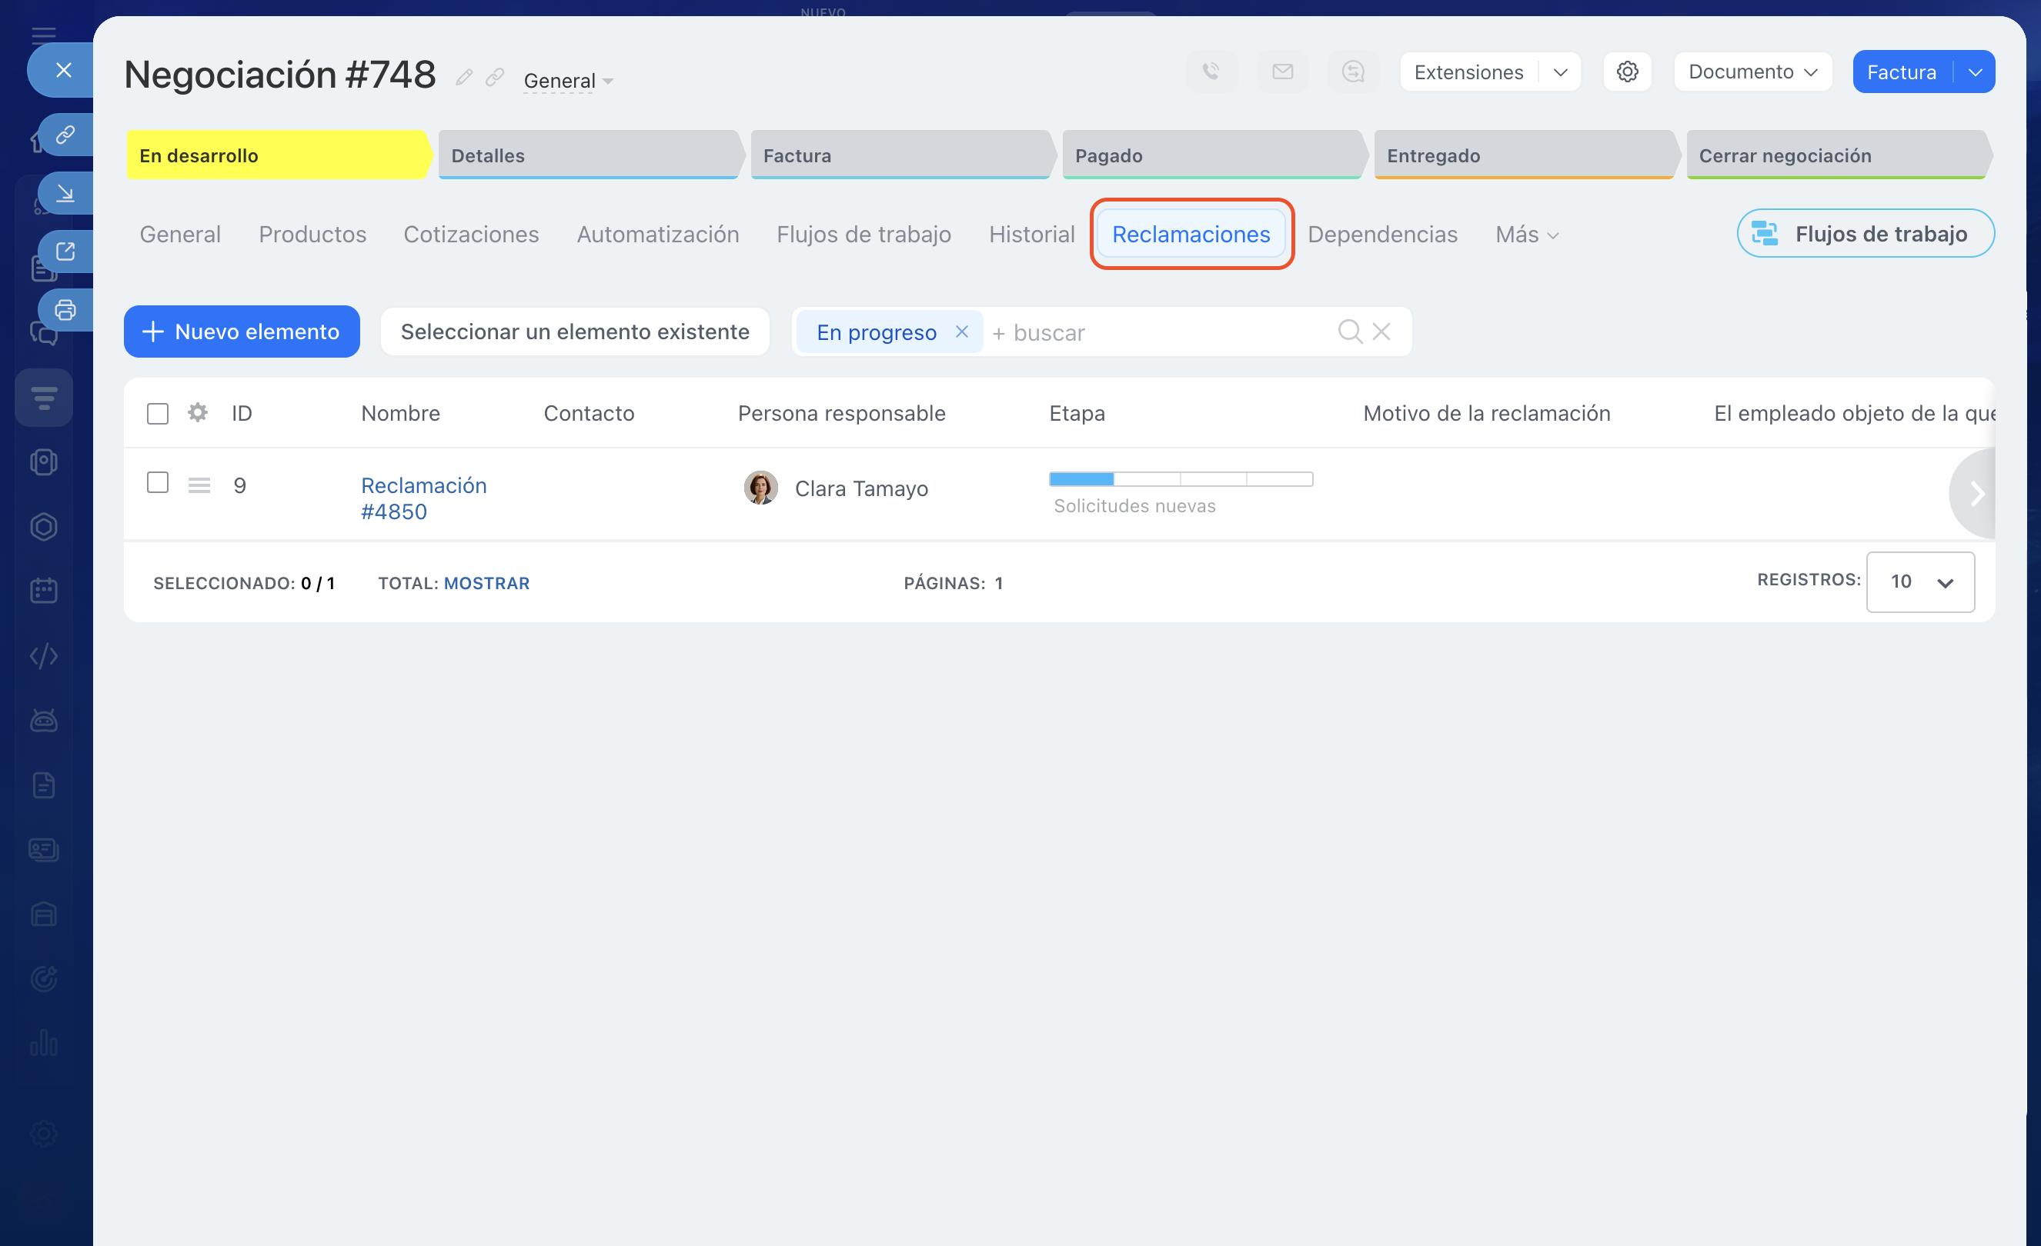This screenshot has height=1246, width=2041.
Task: Toggle the select-all checkbox in header
Action: click(157, 413)
